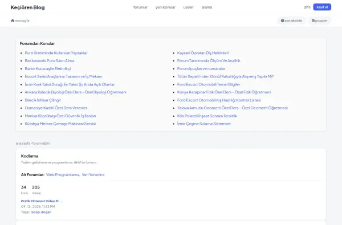Image resolution: width=342 pixels, height=225 pixels.
Task: Click the giris login link
Action: 307,7
